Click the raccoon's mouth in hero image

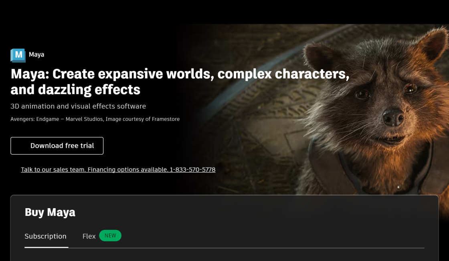[390, 140]
